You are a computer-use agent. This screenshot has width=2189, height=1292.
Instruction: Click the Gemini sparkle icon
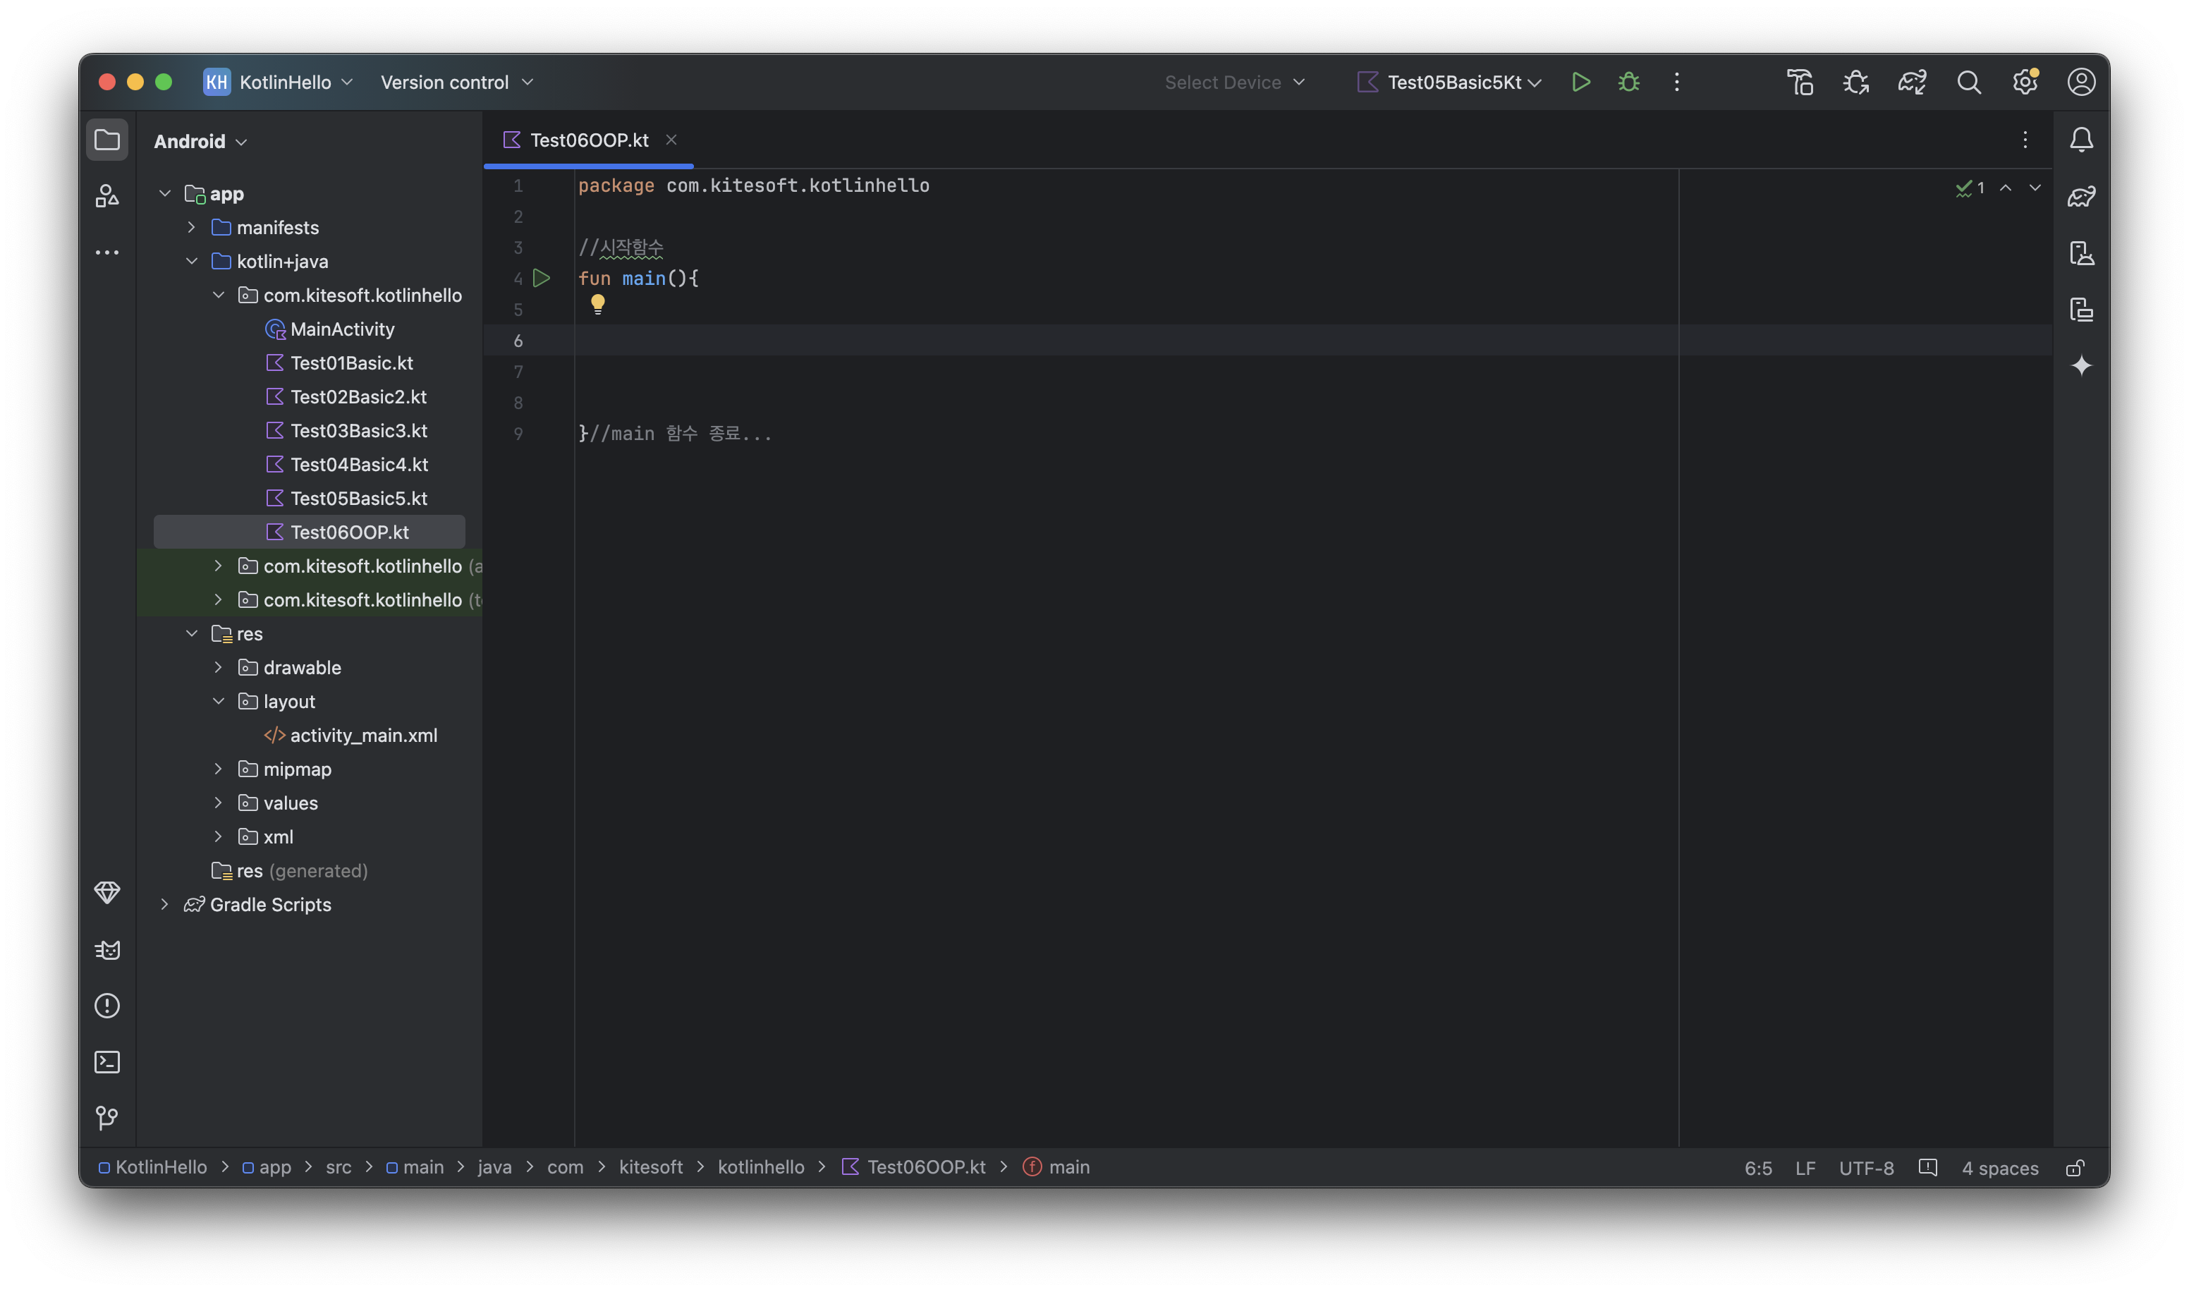[2081, 365]
